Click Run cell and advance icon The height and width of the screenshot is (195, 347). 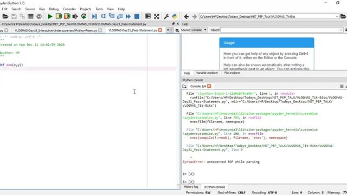(x=67, y=16)
